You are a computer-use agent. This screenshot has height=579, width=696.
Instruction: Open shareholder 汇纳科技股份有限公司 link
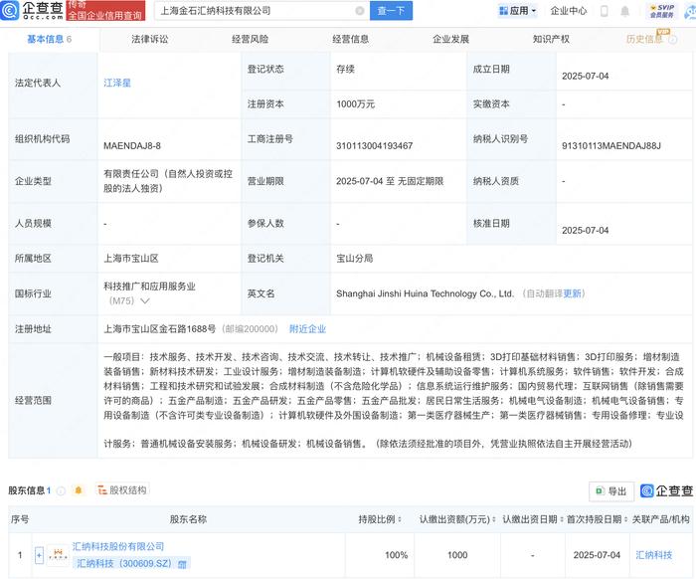point(118,546)
